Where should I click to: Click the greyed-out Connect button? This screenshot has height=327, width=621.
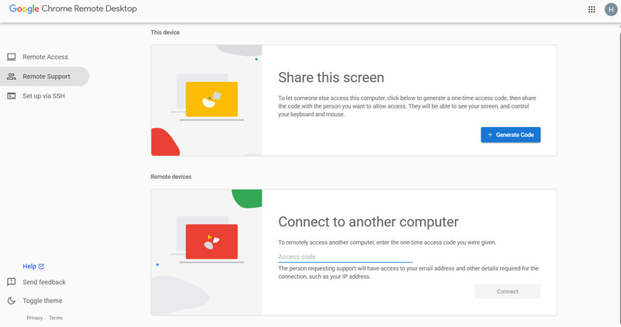tap(508, 291)
